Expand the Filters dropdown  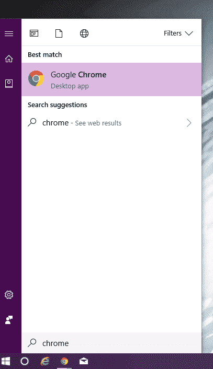click(x=178, y=33)
